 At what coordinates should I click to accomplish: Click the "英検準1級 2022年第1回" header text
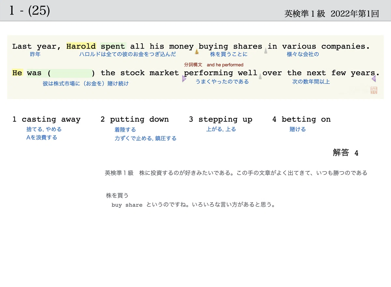pos(331,14)
